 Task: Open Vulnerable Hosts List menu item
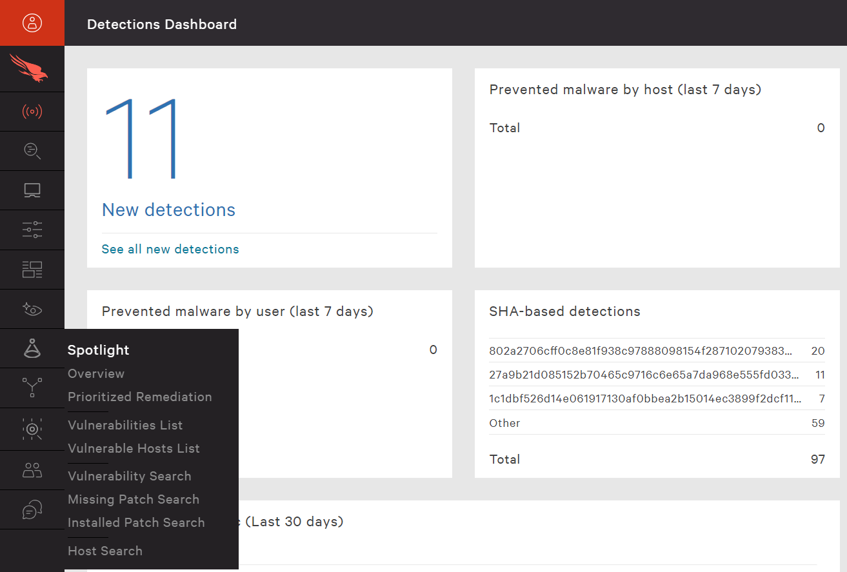134,448
